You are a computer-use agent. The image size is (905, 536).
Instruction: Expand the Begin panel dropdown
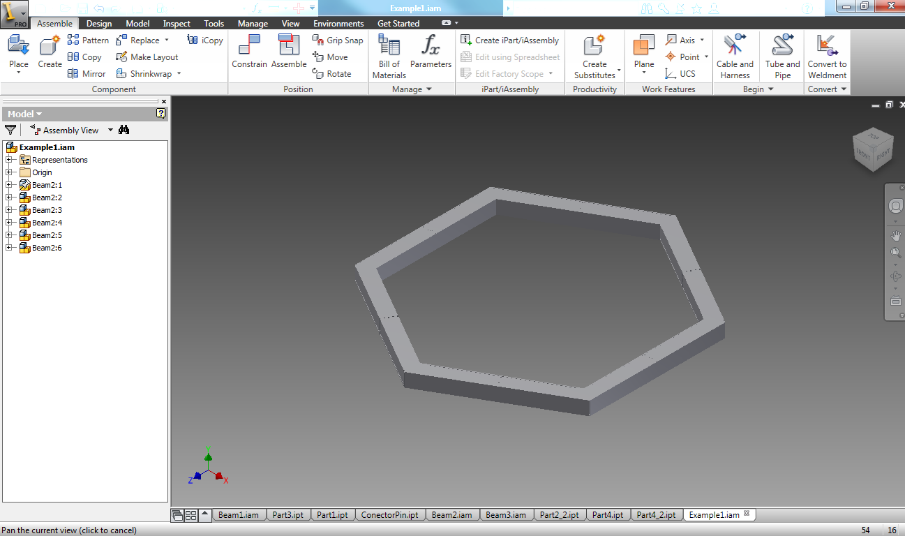click(x=770, y=89)
